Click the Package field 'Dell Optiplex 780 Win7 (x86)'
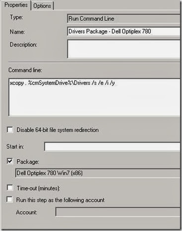 pyautogui.click(x=98, y=173)
